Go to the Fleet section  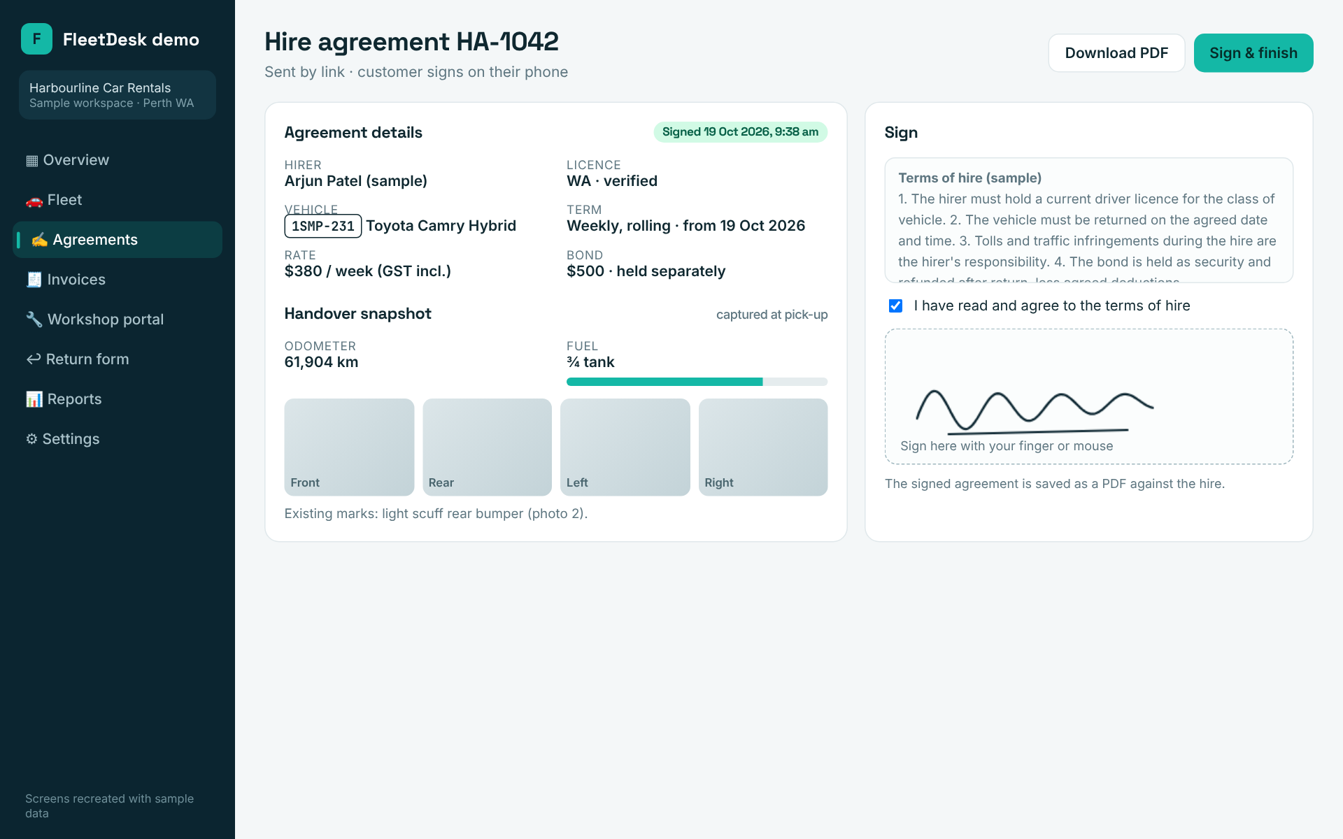118,200
